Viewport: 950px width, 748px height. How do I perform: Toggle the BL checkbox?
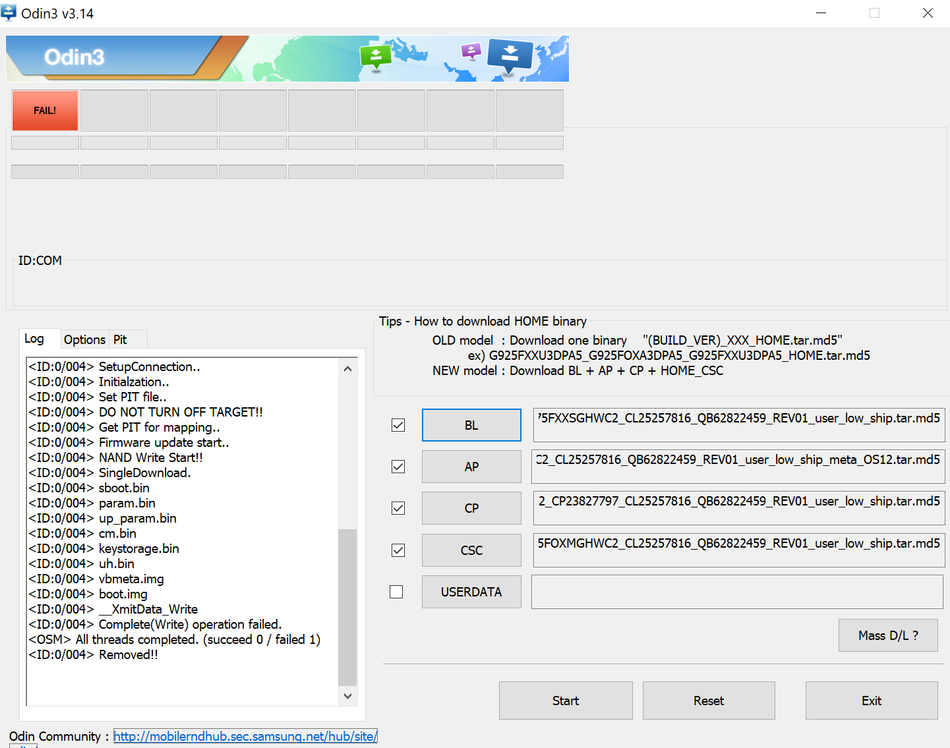(x=398, y=425)
